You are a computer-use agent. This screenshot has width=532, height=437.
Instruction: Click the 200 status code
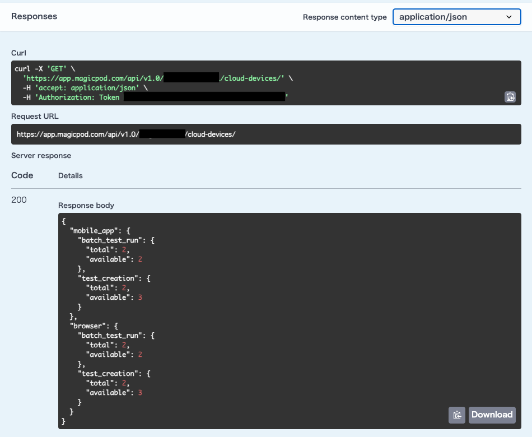pyautogui.click(x=19, y=199)
